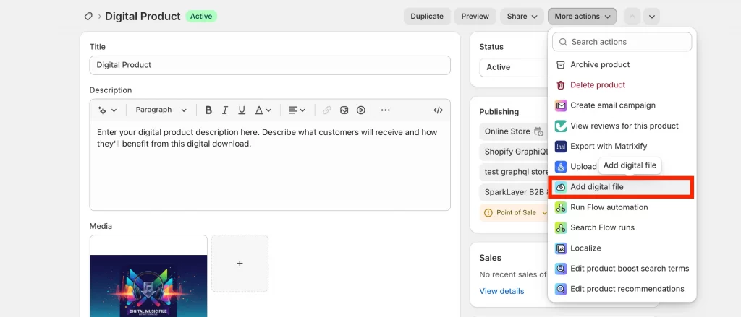Open the text alignment dropdown
The width and height of the screenshot is (741, 317).
(297, 110)
